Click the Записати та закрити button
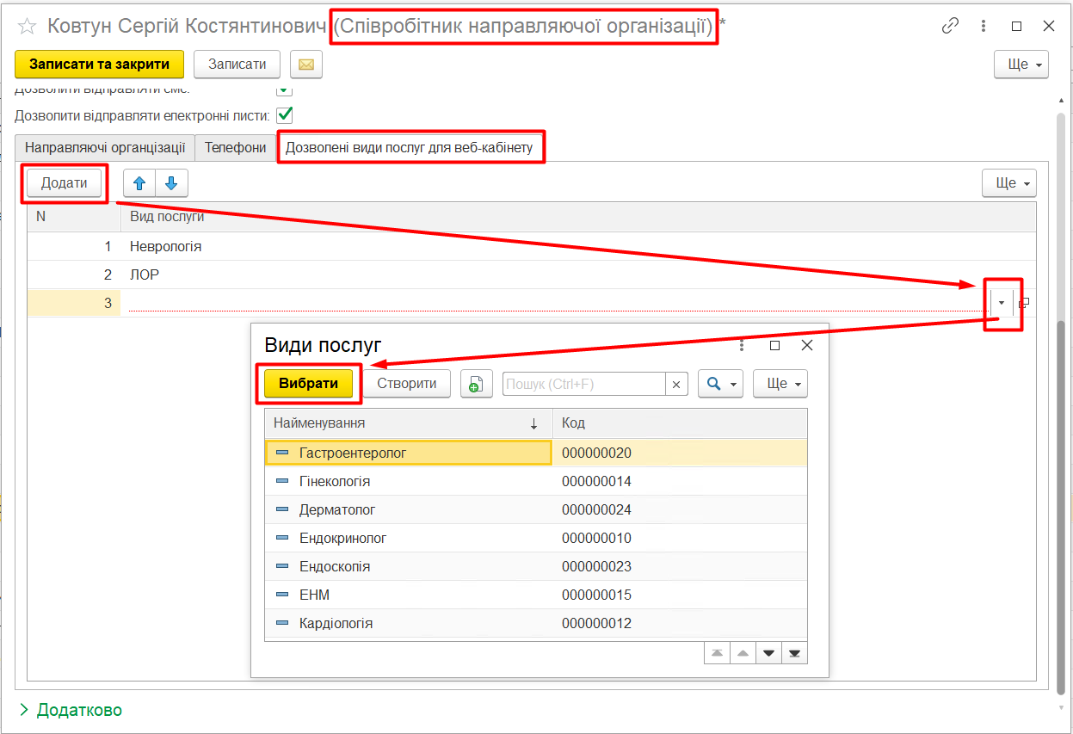 [x=99, y=65]
